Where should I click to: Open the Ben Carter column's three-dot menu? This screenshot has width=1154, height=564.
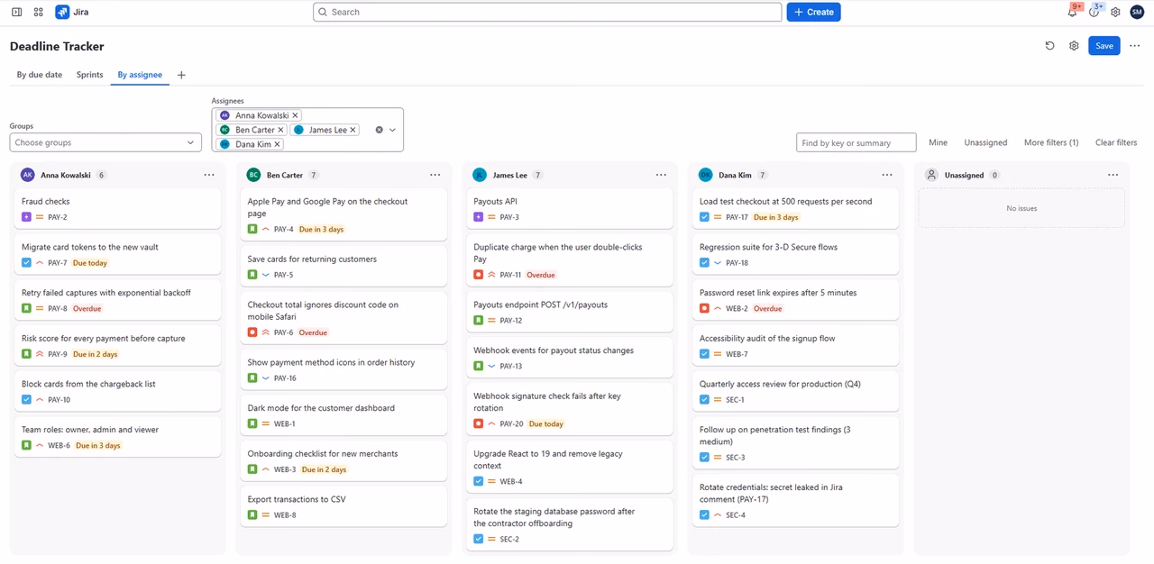coord(435,175)
